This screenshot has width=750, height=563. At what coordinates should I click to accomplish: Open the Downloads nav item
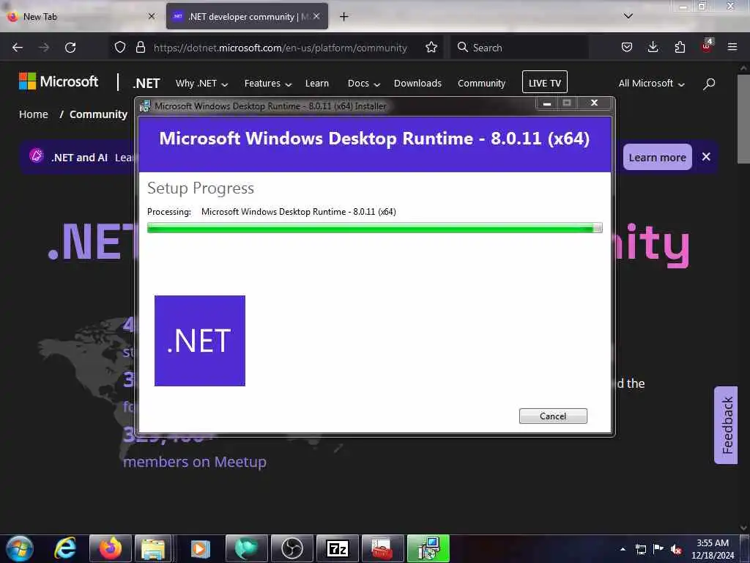[417, 84]
